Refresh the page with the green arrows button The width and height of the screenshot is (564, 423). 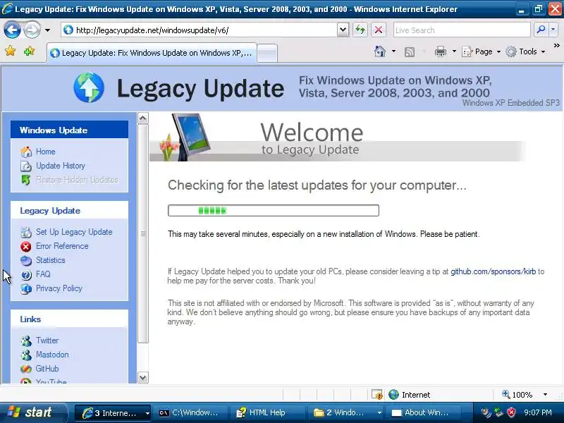pos(360,30)
